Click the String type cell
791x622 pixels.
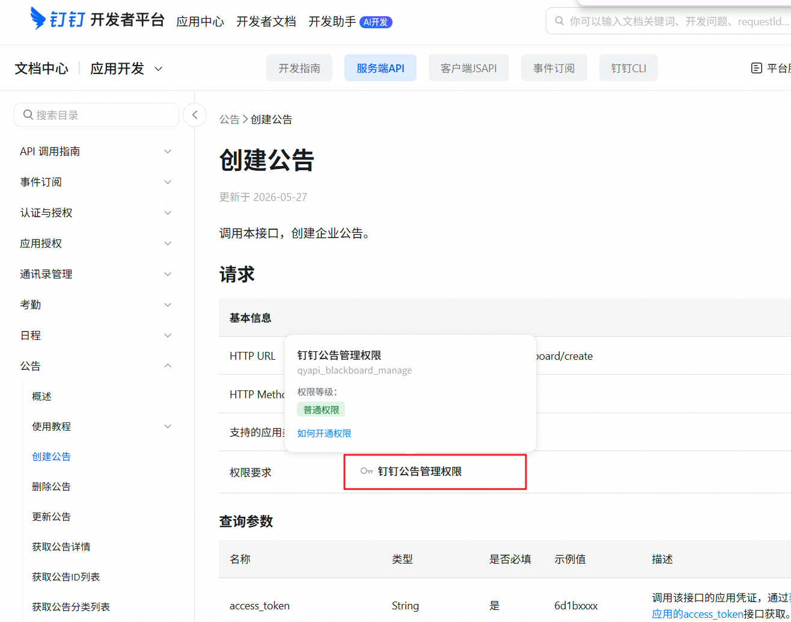[x=405, y=606]
